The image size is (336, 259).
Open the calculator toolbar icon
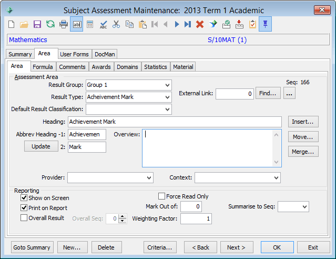point(90,24)
